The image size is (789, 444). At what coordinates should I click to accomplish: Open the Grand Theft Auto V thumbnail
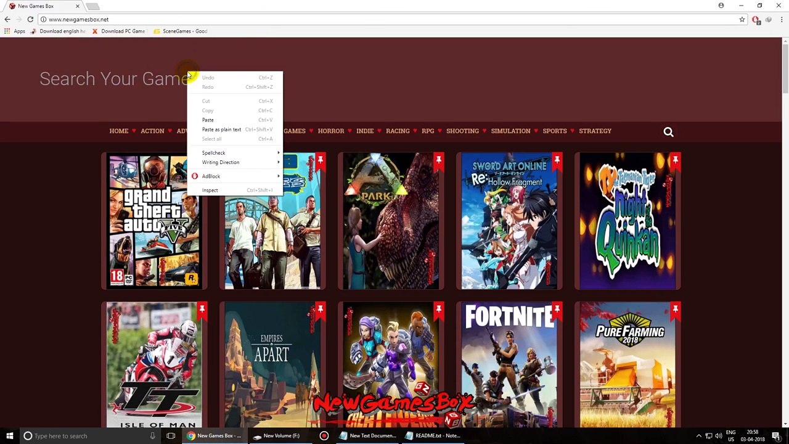click(153, 221)
